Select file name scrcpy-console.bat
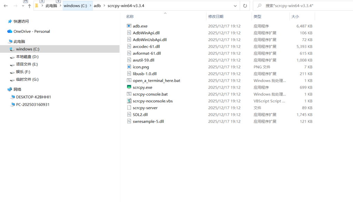Viewport: 353px width, 202px height. [x=150, y=94]
